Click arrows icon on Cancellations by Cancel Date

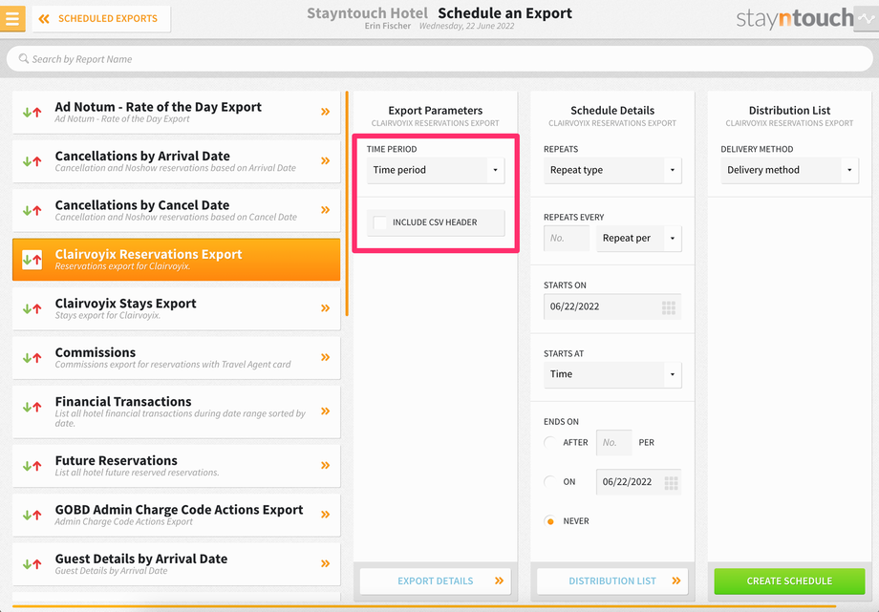click(x=32, y=211)
